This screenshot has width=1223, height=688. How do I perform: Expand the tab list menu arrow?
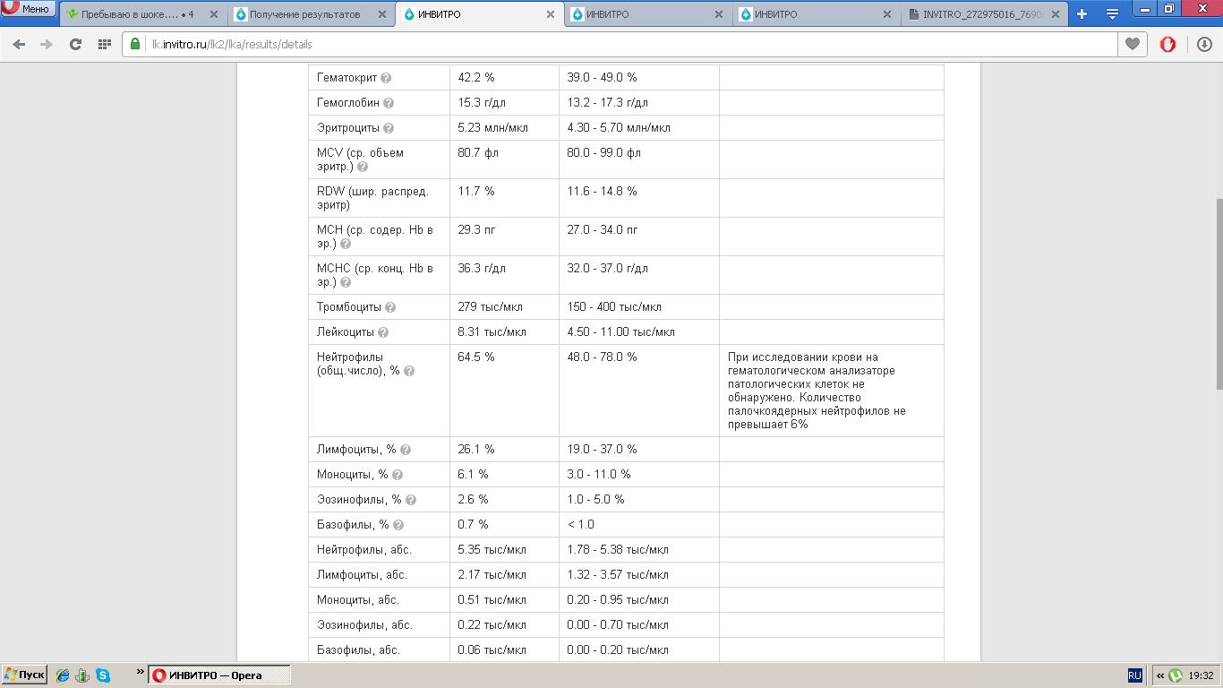(1111, 14)
